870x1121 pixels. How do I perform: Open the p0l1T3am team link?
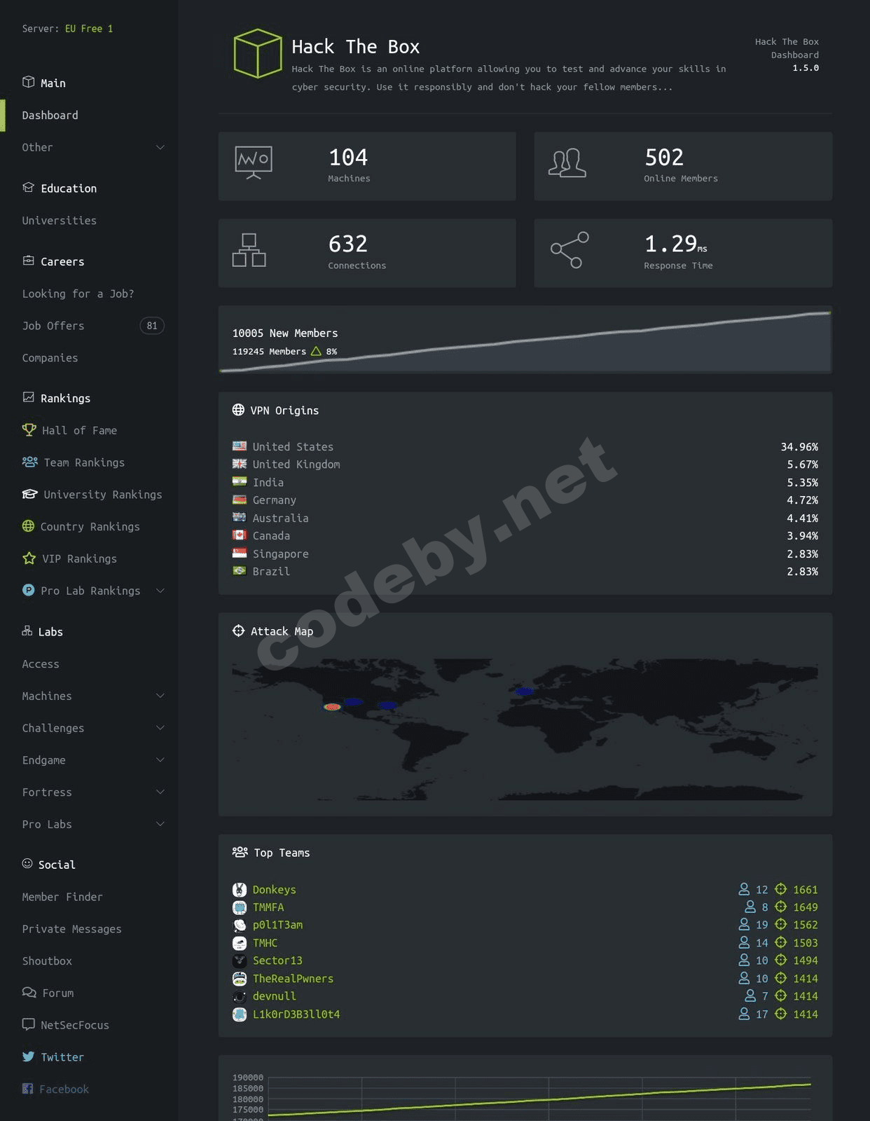(x=278, y=925)
